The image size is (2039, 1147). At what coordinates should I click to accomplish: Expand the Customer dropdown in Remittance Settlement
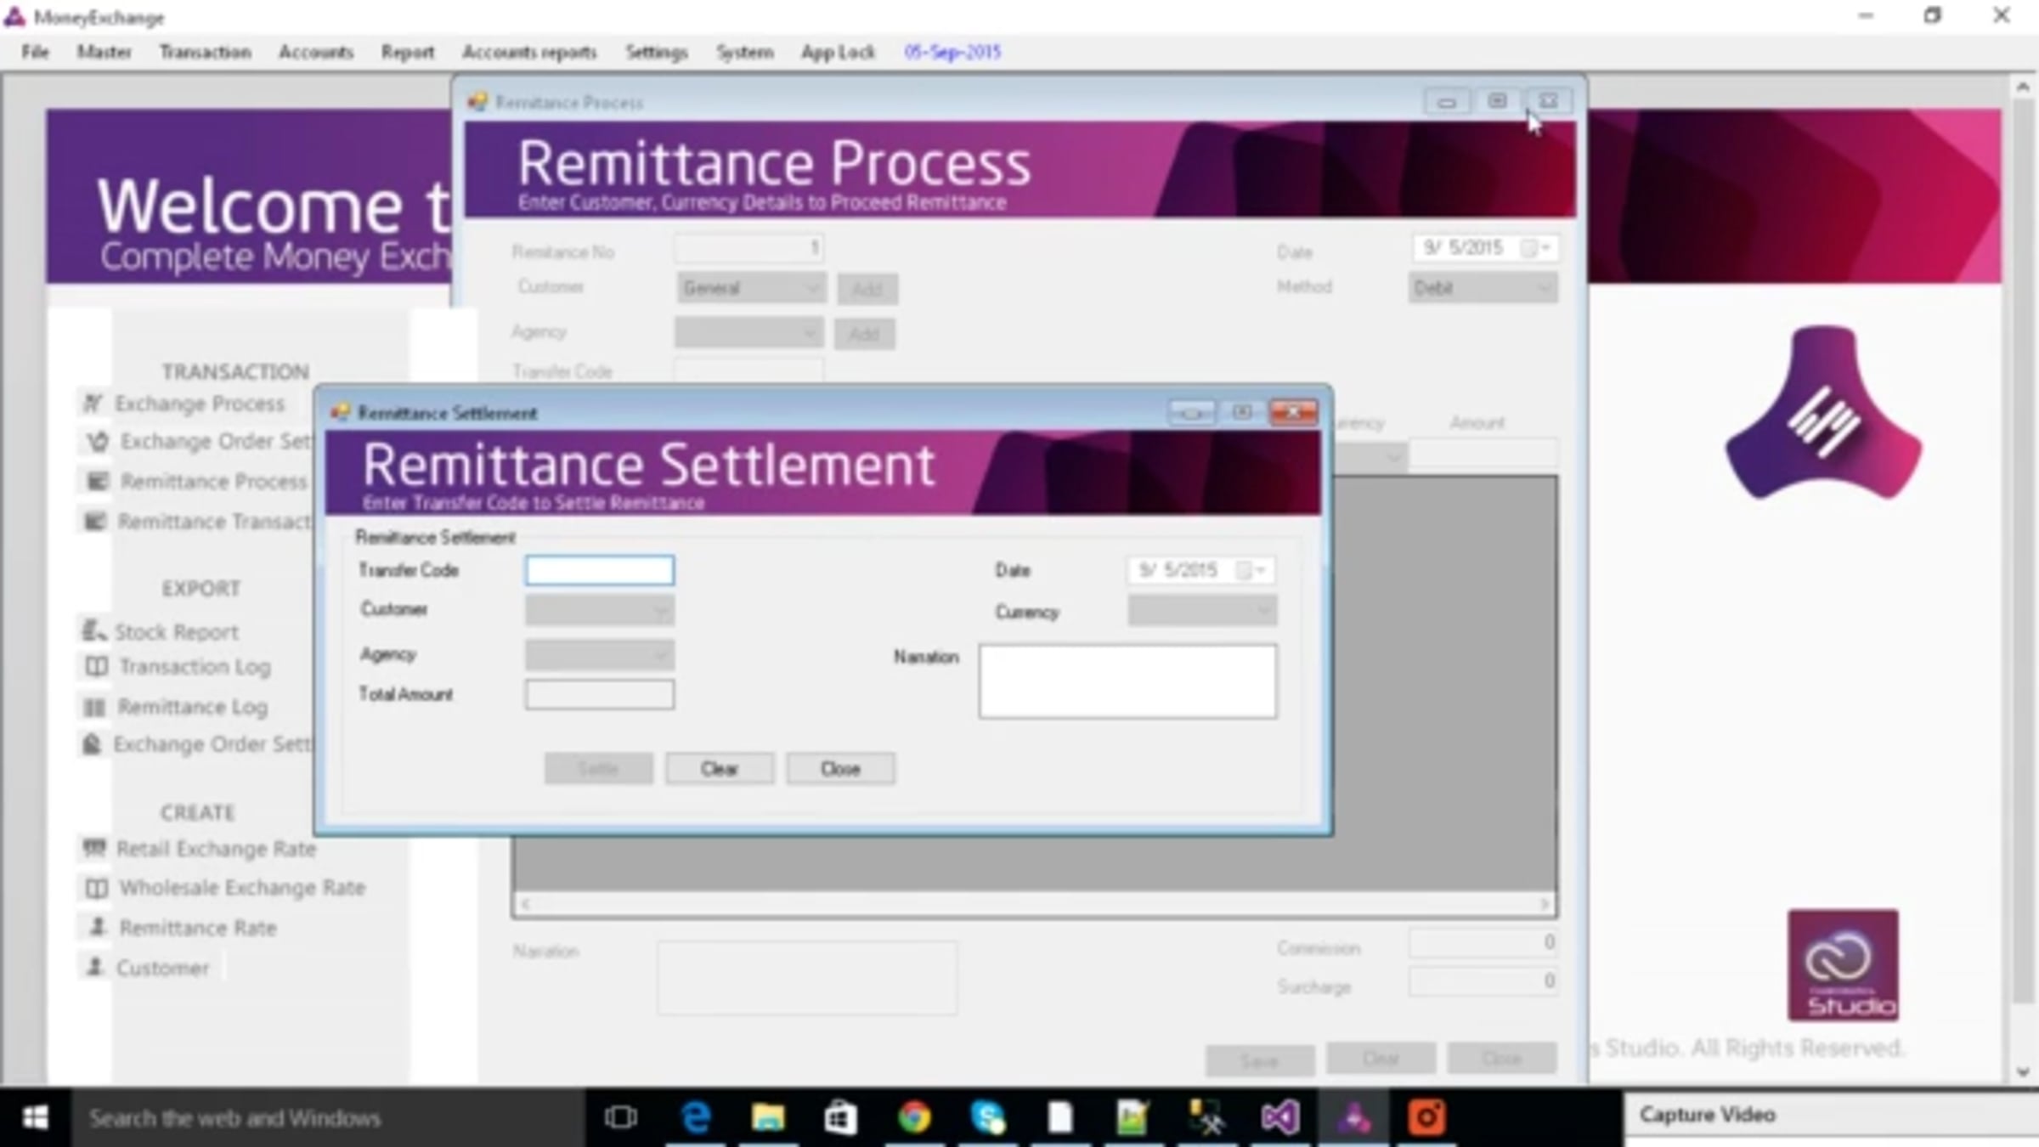(x=660, y=611)
